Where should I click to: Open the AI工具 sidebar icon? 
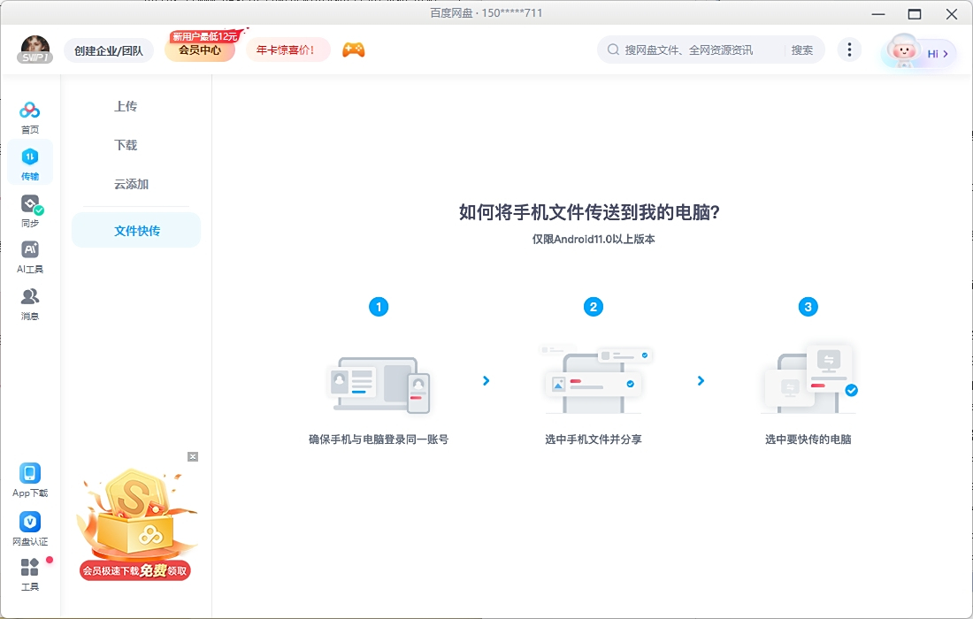[x=29, y=255]
